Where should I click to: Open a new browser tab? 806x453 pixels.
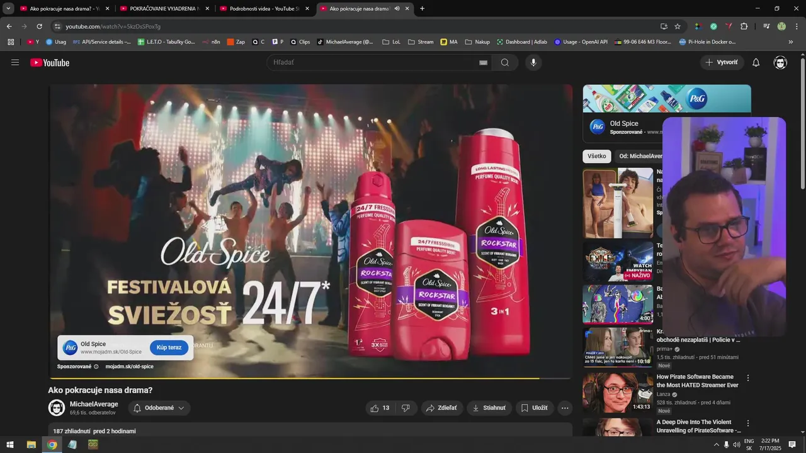point(422,9)
